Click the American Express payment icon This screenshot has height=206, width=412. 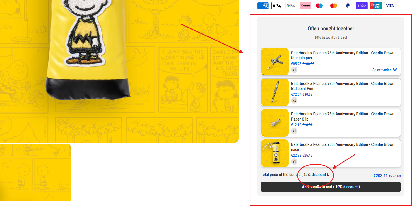tap(263, 6)
